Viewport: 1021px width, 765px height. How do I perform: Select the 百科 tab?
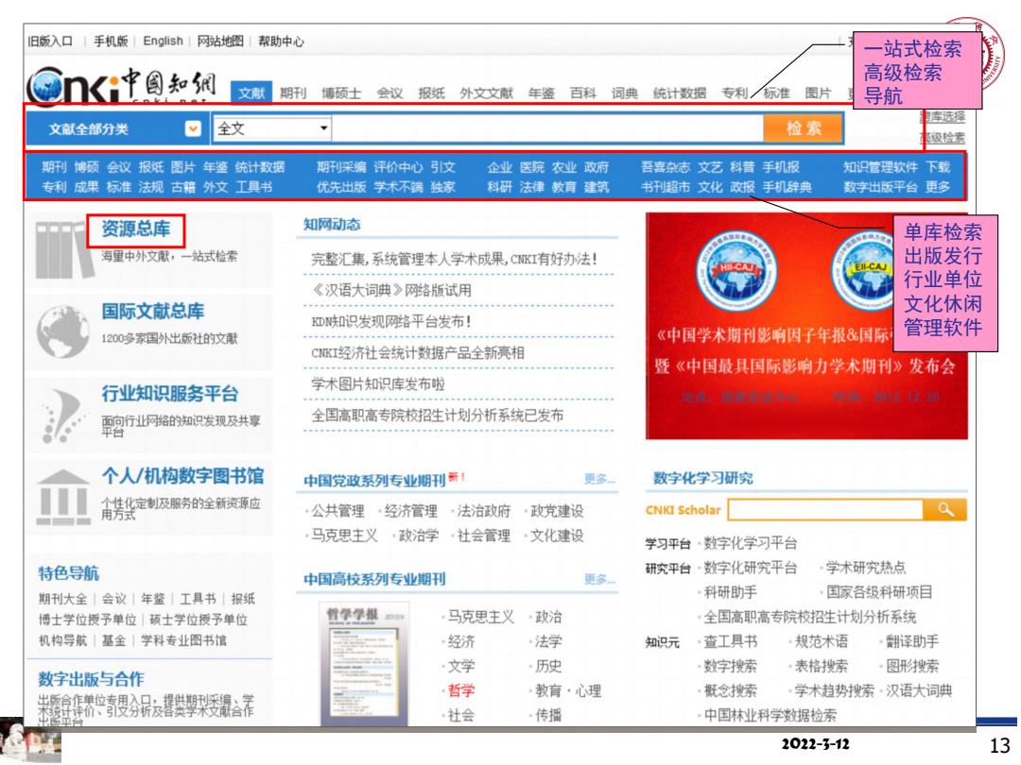(x=582, y=93)
